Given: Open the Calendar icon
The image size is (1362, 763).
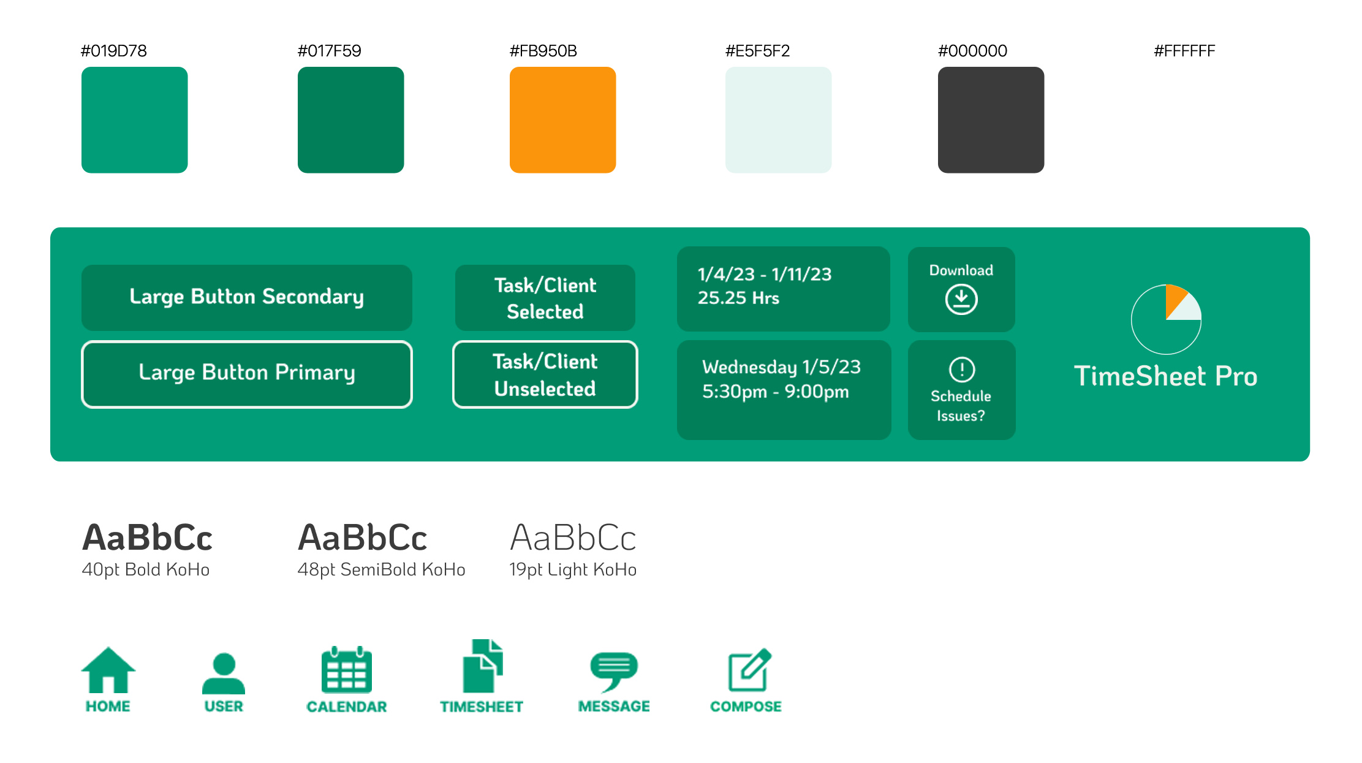Looking at the screenshot, I should [346, 669].
